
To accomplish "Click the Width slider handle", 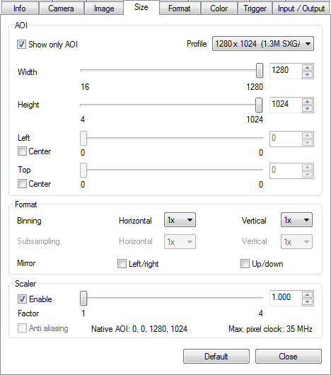I will (x=260, y=71).
